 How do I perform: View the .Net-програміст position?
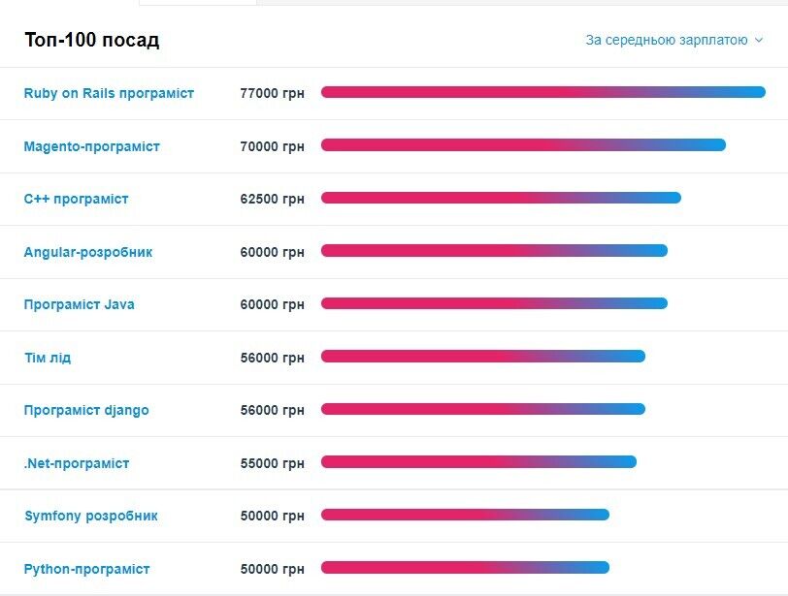point(76,463)
